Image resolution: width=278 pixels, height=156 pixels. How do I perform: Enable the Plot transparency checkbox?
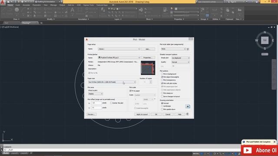tap(162, 80)
